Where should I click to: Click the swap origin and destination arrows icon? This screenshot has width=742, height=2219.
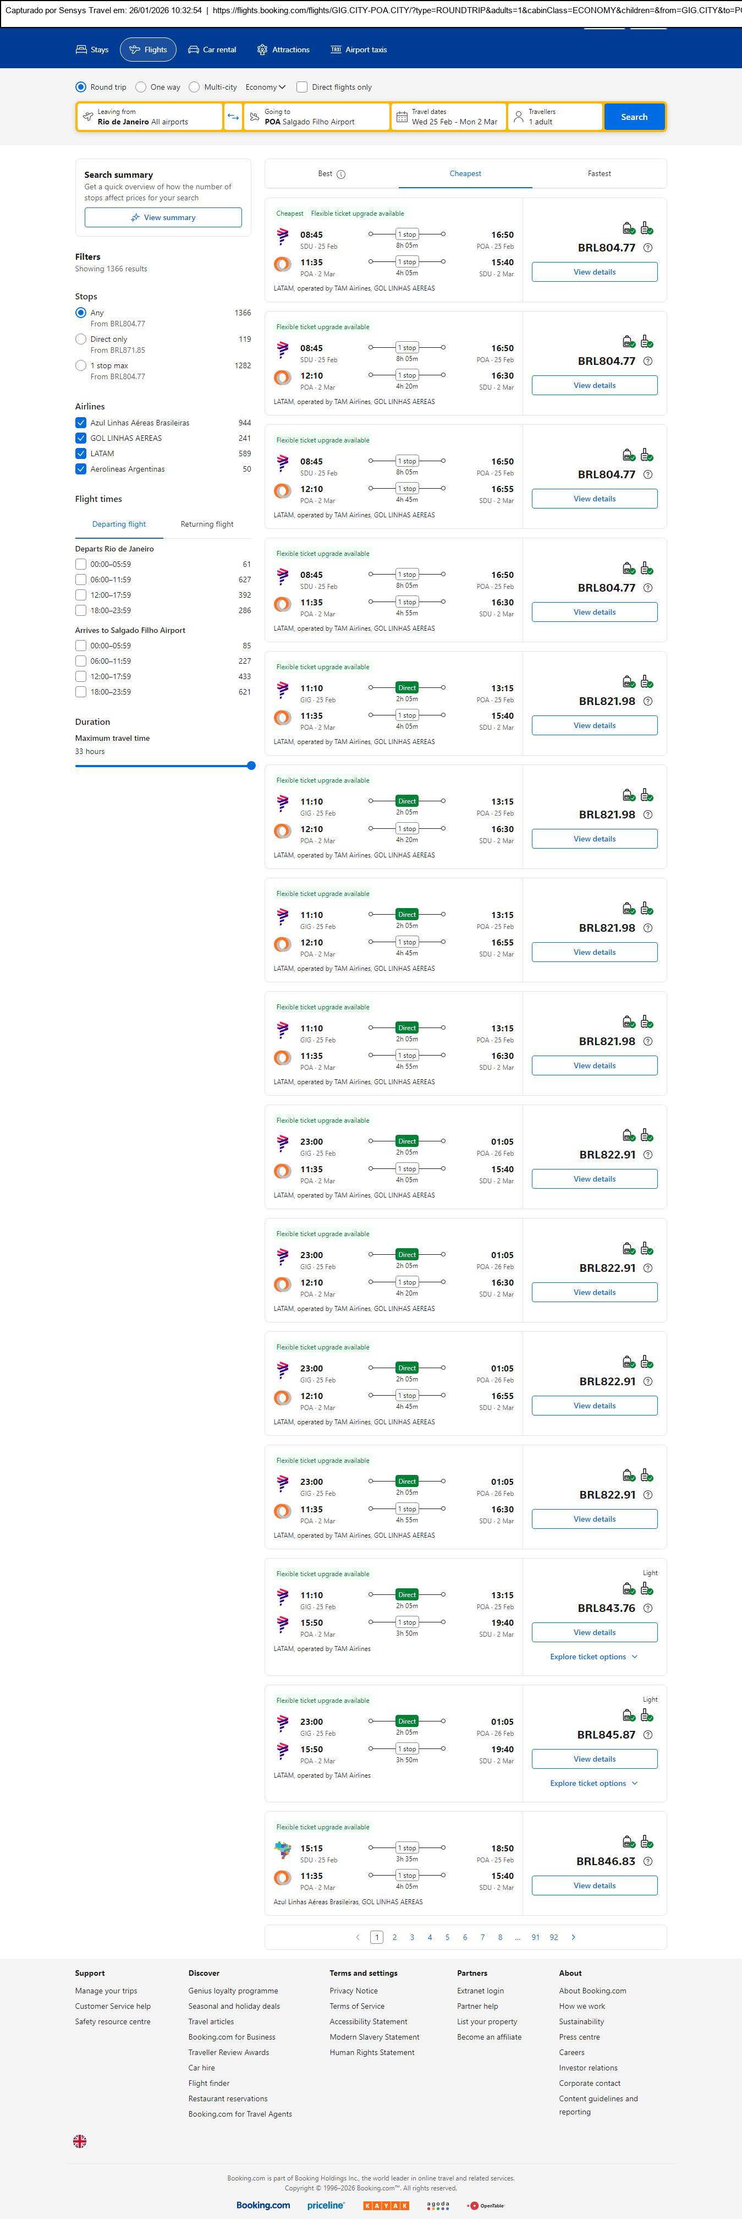233,117
